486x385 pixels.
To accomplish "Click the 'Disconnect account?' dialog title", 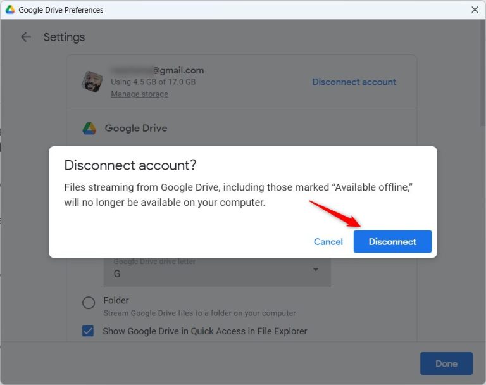I will pyautogui.click(x=130, y=165).
